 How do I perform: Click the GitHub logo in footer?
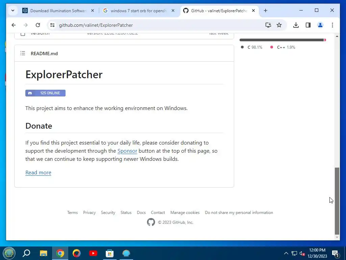[151, 222]
